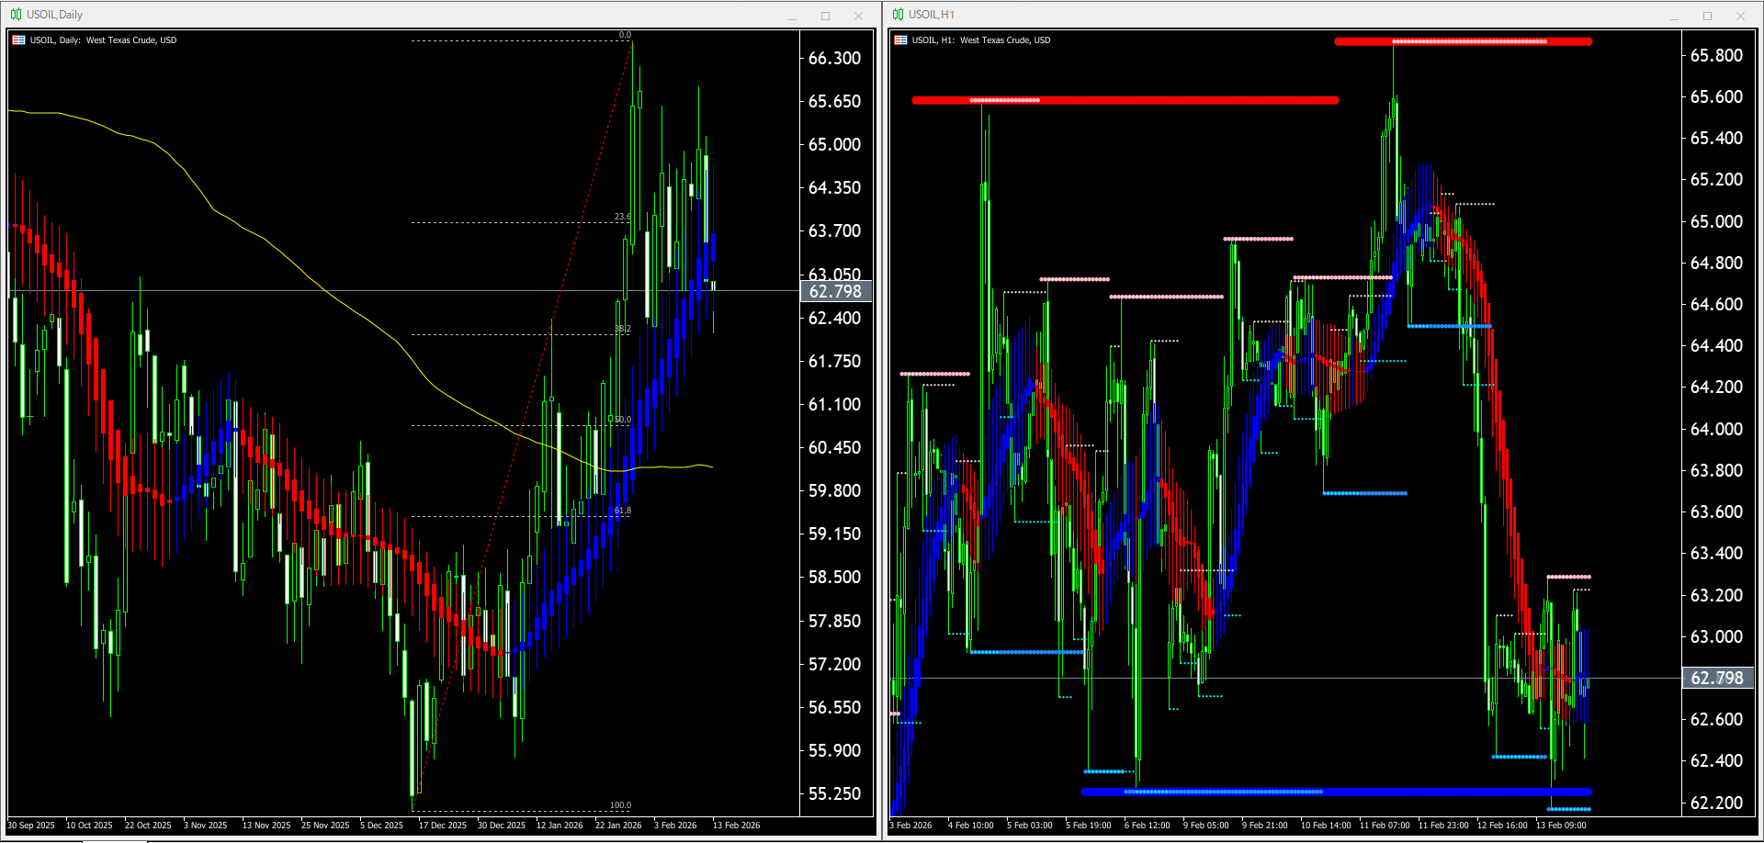Click the 62.200 price on H1 scale

point(1716,803)
